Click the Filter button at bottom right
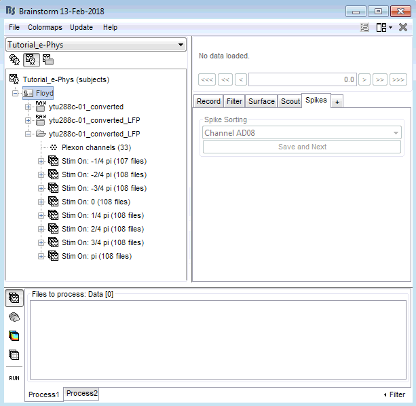416x406 pixels. click(394, 394)
